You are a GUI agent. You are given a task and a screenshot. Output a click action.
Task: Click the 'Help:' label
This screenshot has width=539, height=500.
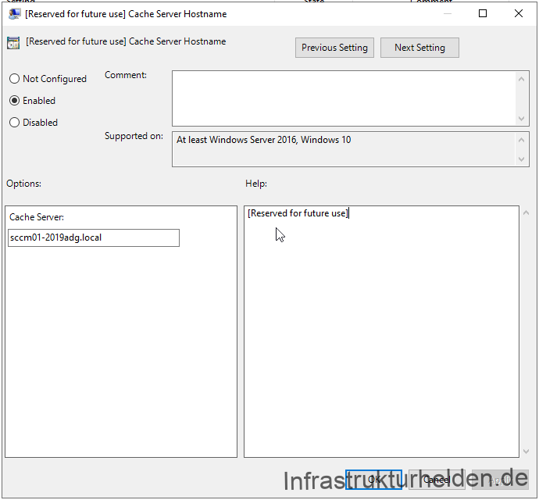click(x=256, y=184)
